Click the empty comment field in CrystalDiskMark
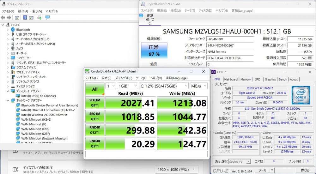Image resolution: width=316 pixels, height=174 pixels. pos(146,154)
